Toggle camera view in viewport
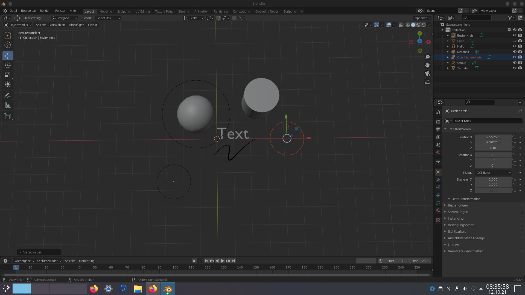This screenshot has height=295, width=525. pyautogui.click(x=427, y=73)
